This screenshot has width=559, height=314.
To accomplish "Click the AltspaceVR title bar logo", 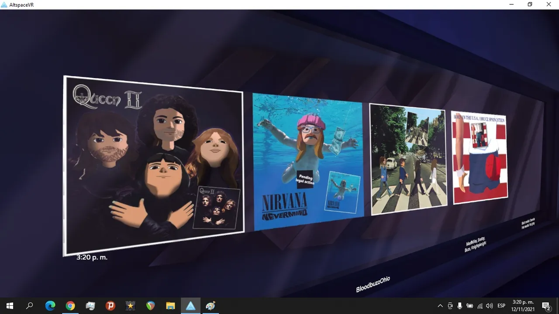I will click(4, 4).
